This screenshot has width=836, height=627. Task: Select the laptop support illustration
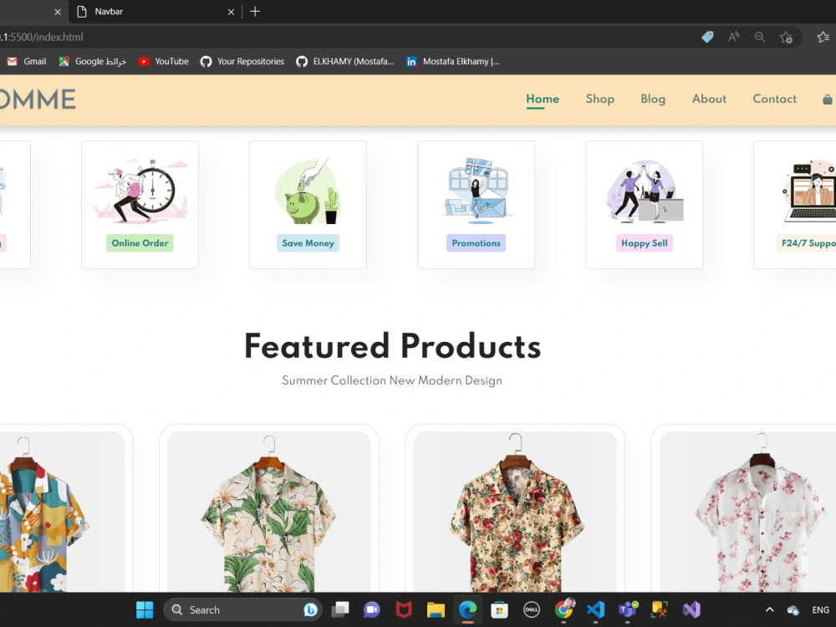tap(809, 191)
